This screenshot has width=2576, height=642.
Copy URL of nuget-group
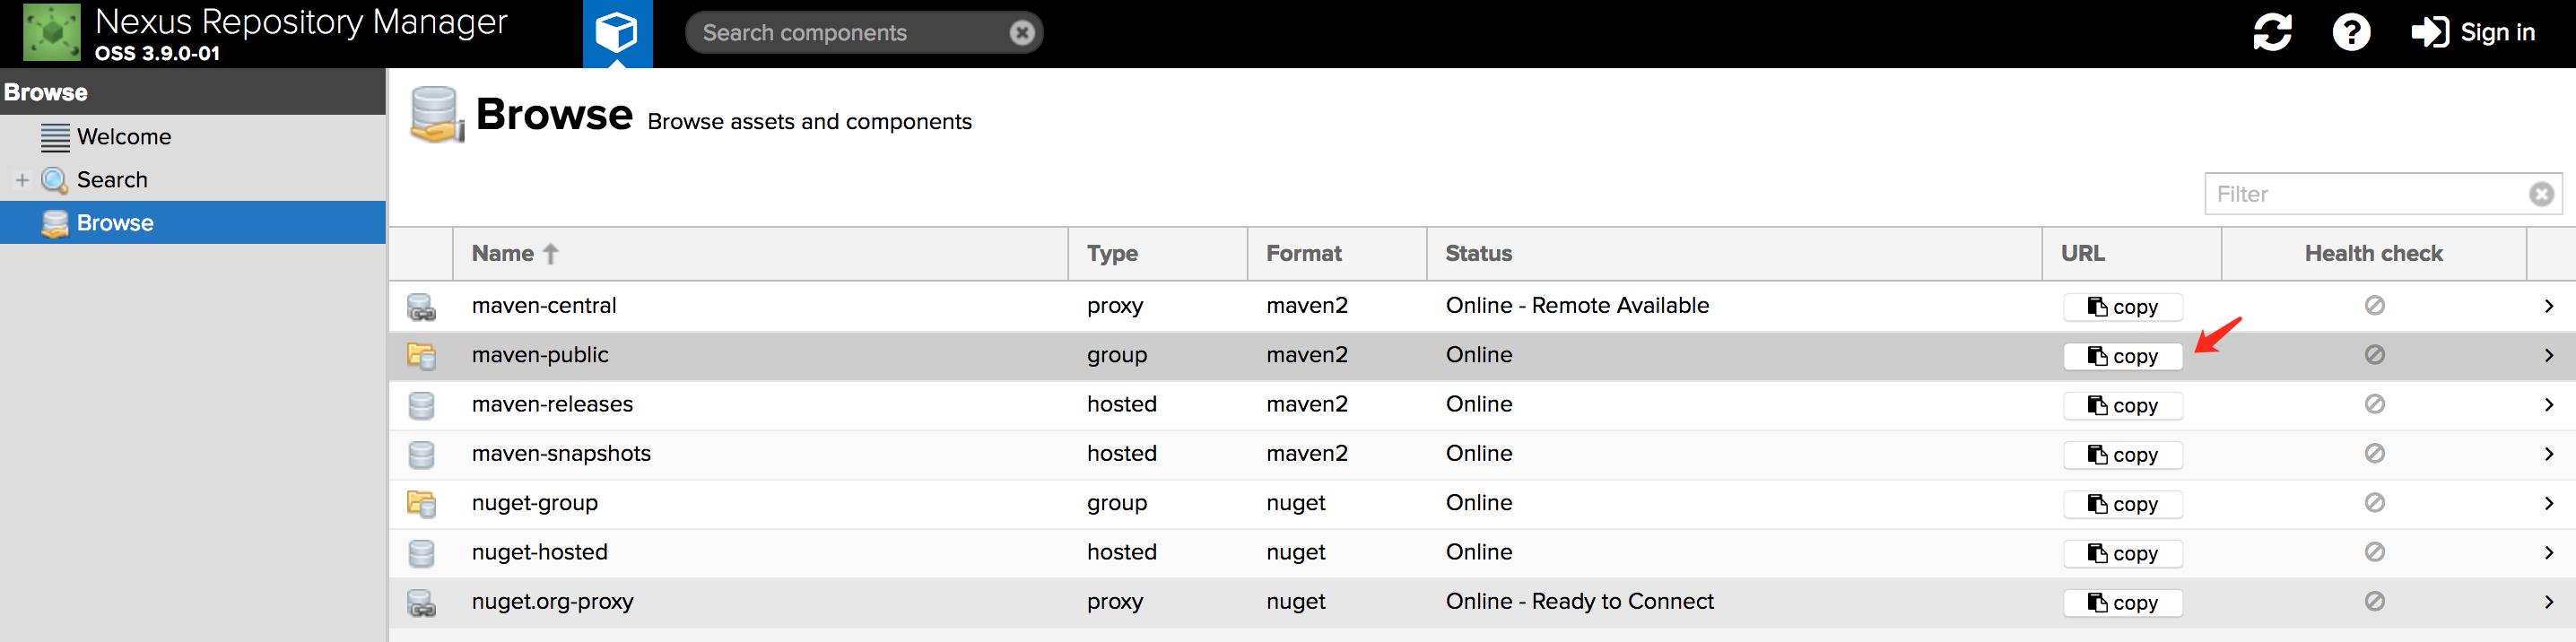[2122, 504]
